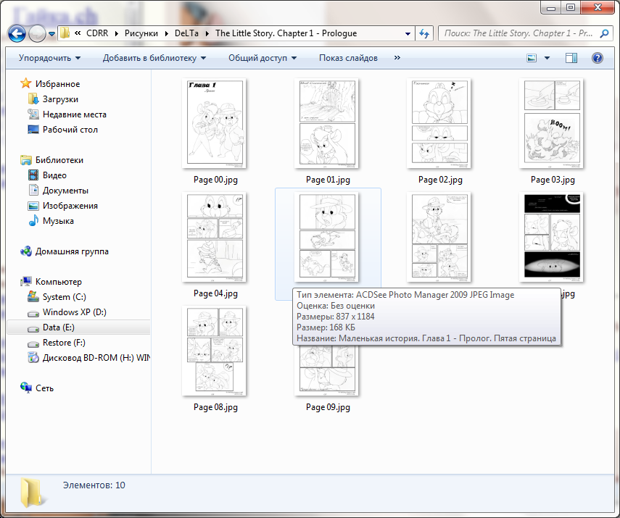Open the Упорядочить menu
This screenshot has height=518, width=620.
click(x=49, y=58)
